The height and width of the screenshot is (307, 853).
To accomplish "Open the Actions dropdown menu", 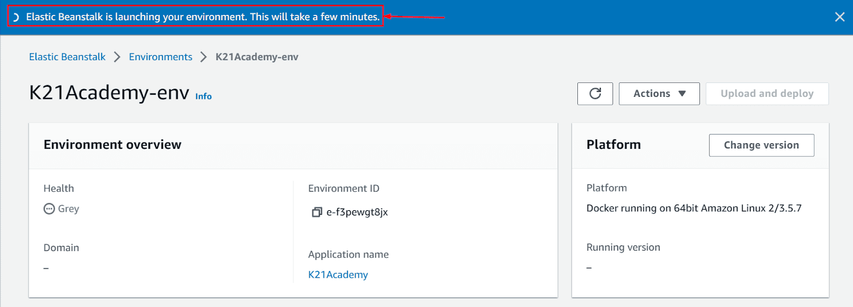I will coord(659,94).
